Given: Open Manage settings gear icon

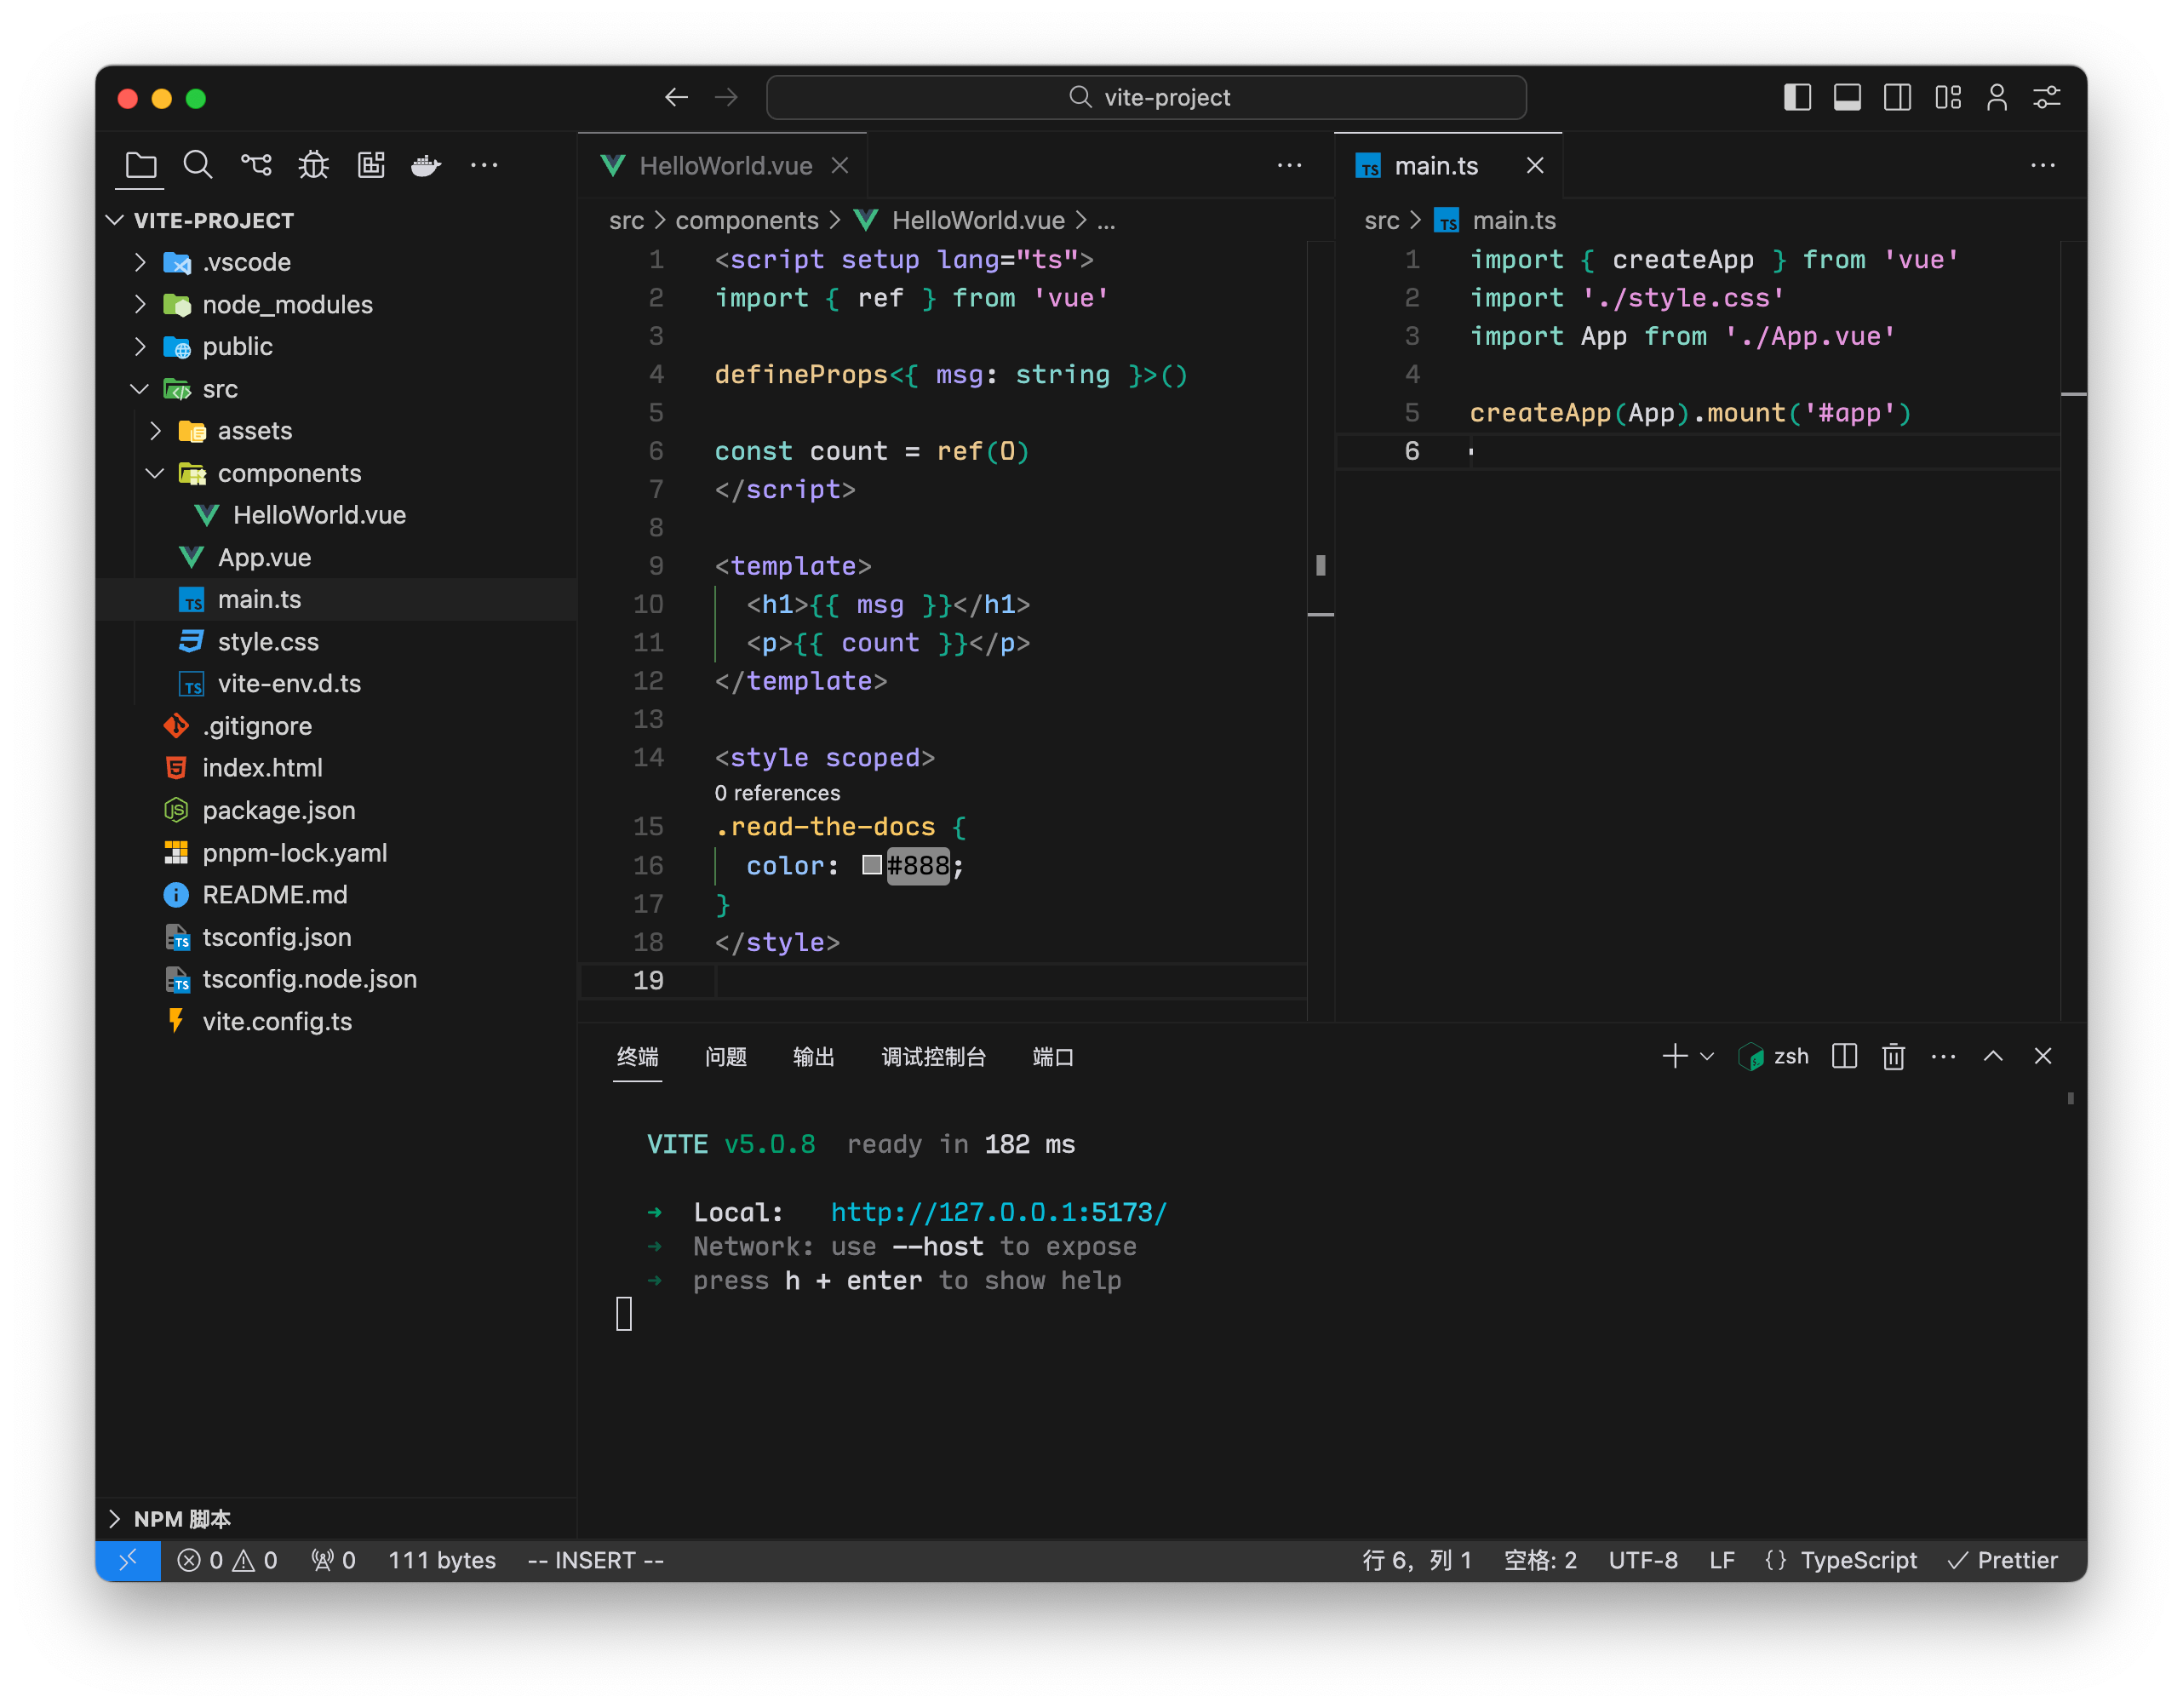Looking at the screenshot, I should click(x=2046, y=98).
